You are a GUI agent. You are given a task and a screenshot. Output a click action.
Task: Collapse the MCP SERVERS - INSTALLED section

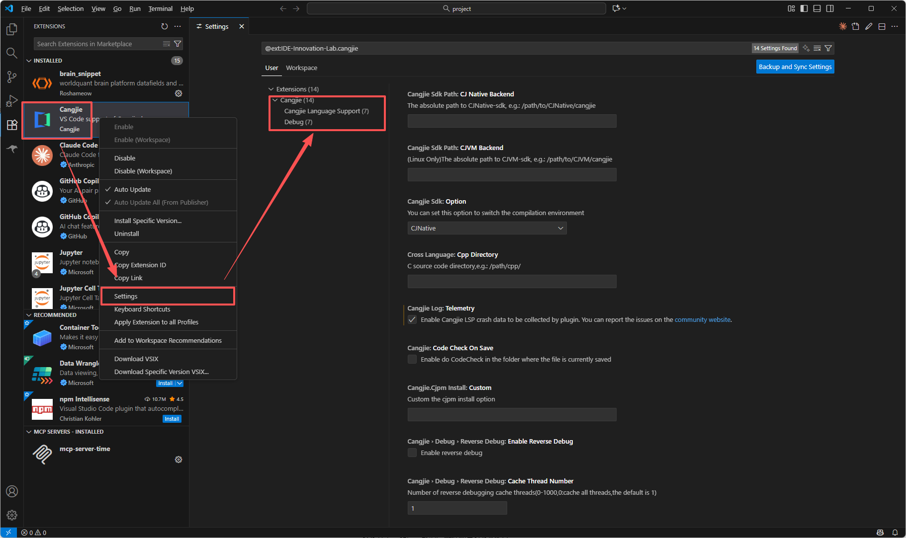point(29,432)
